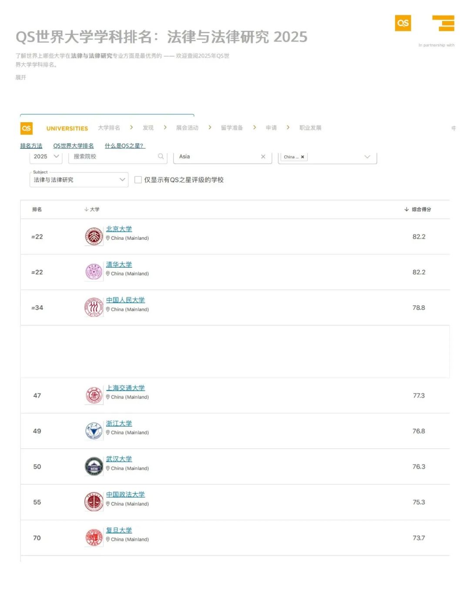Remove the China country tag

click(302, 157)
